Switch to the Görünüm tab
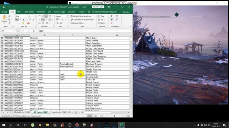The image size is (229, 128). 72,12
